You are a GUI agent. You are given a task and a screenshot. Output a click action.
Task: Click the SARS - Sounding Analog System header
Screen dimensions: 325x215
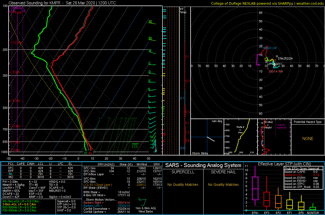pyautogui.click(x=203, y=165)
